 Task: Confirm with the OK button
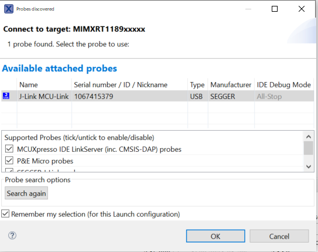216,236
